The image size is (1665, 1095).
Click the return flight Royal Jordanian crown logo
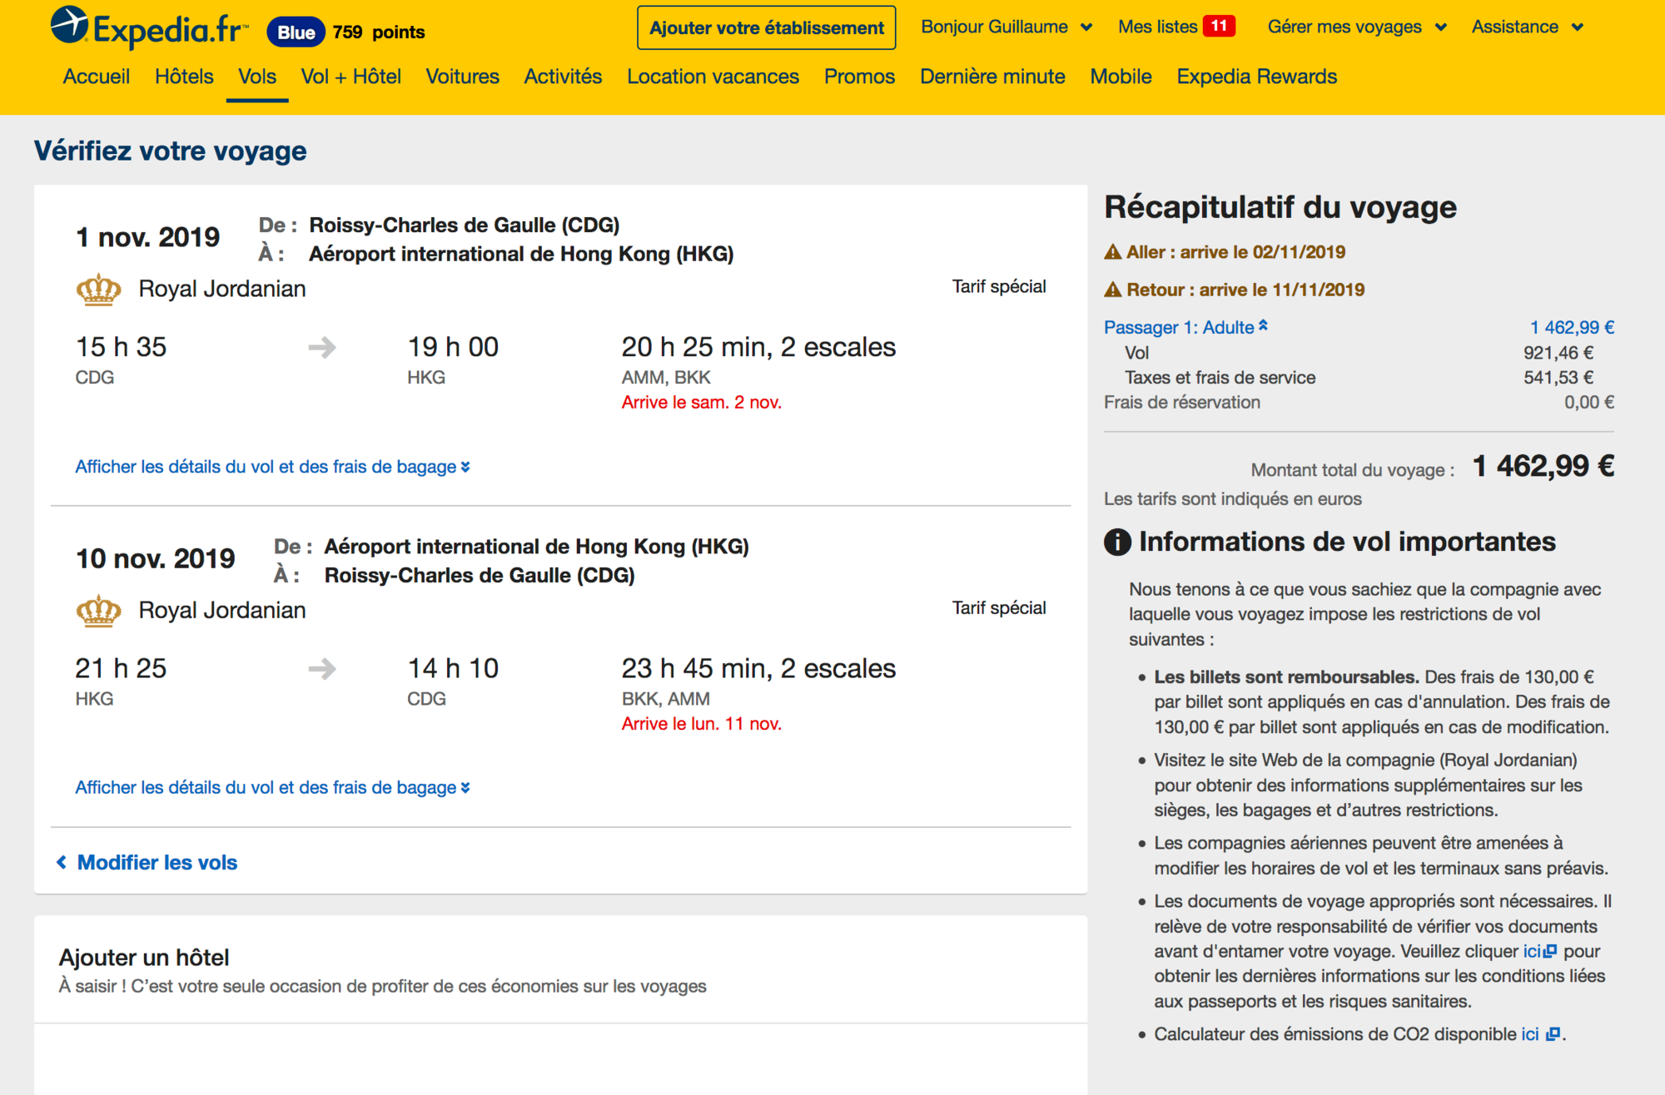pyautogui.click(x=98, y=610)
